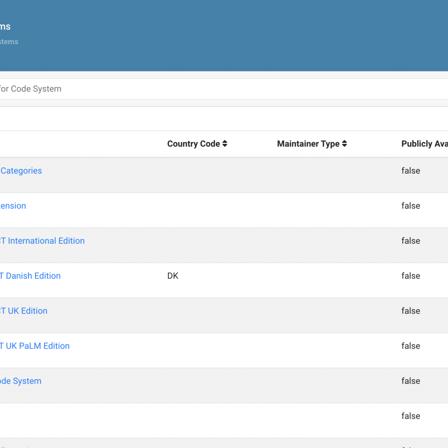Open the Categories code system link
Screen dimensions: 448x448
pyautogui.click(x=21, y=171)
